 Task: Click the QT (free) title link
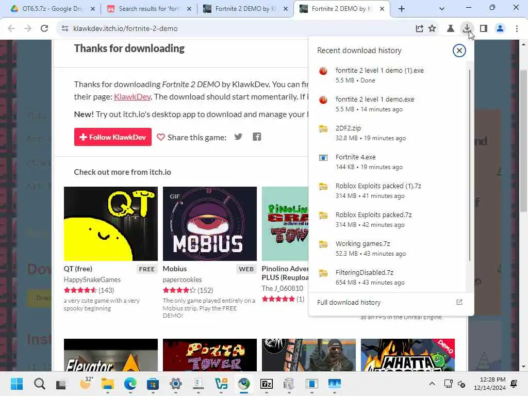point(78,269)
